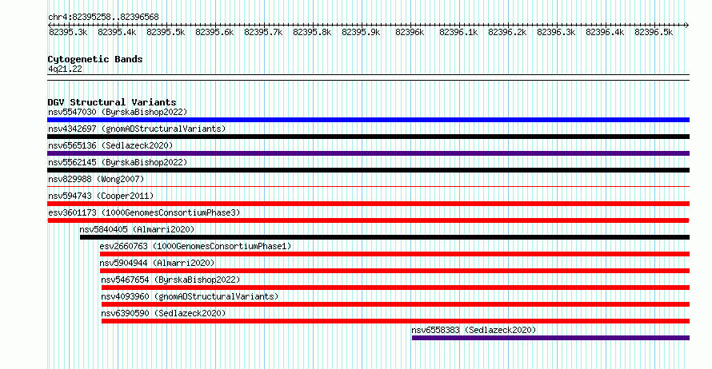Click the 82396.1k ruler position
Viewport: 712px width, 369px height.
(x=458, y=32)
